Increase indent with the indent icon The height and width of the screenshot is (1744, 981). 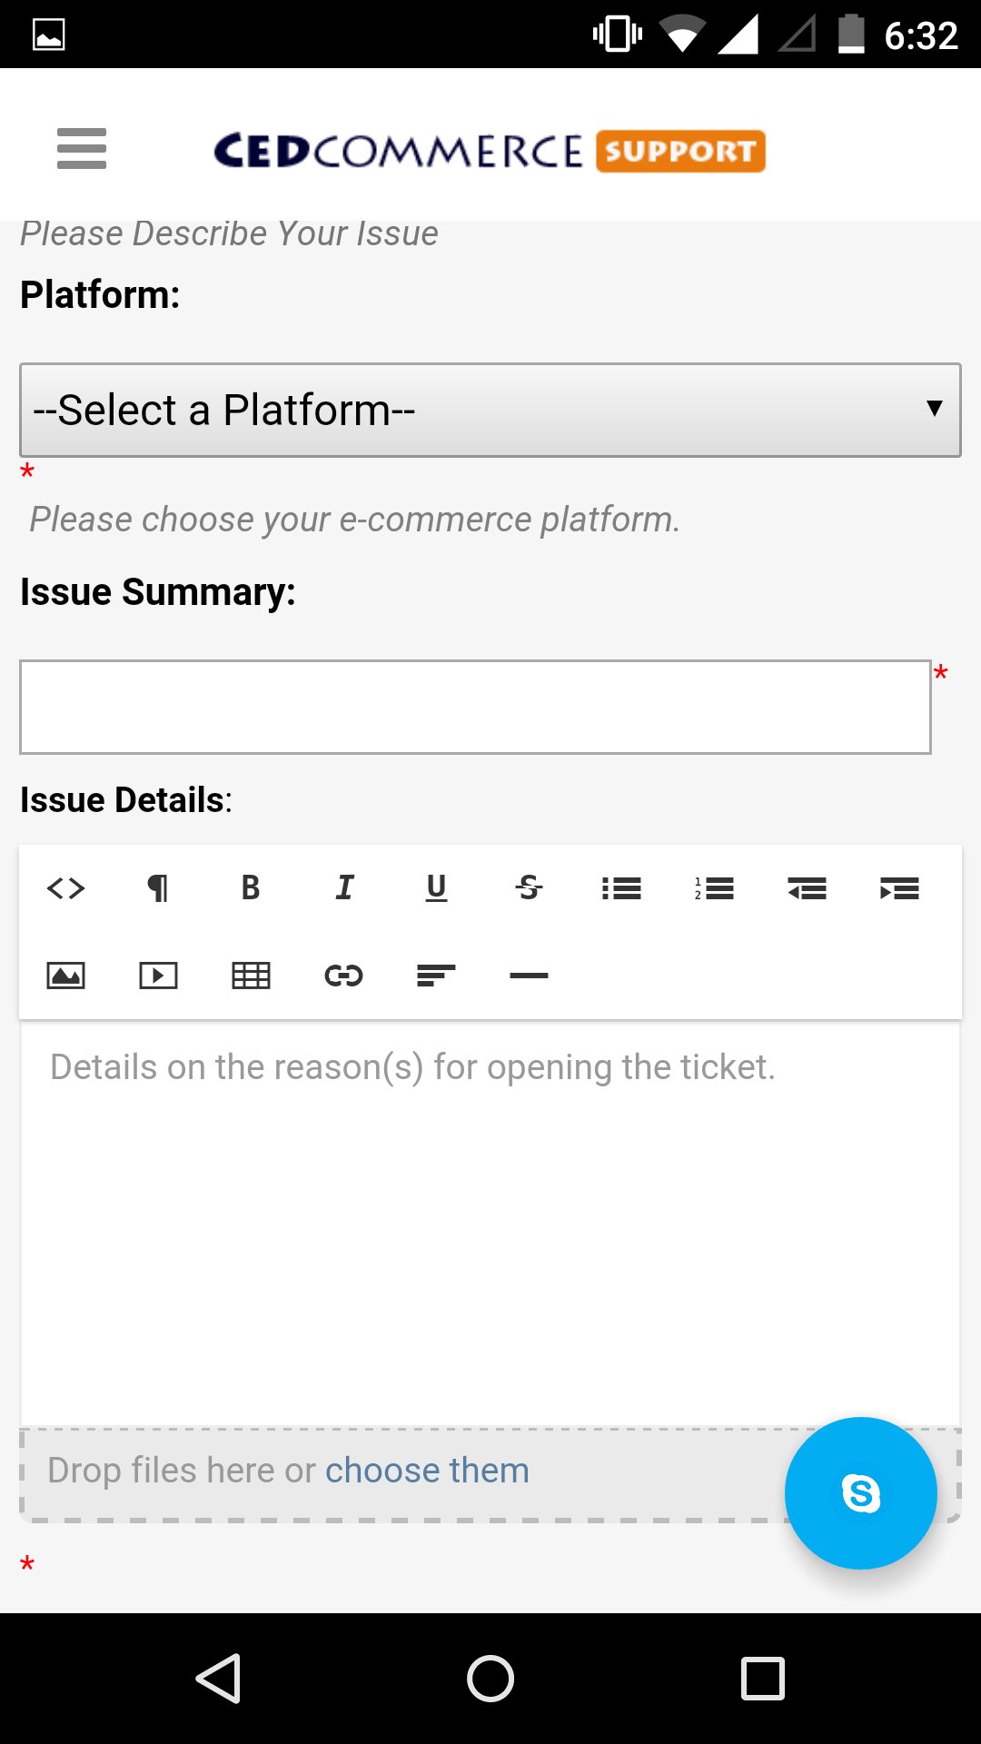pos(899,887)
